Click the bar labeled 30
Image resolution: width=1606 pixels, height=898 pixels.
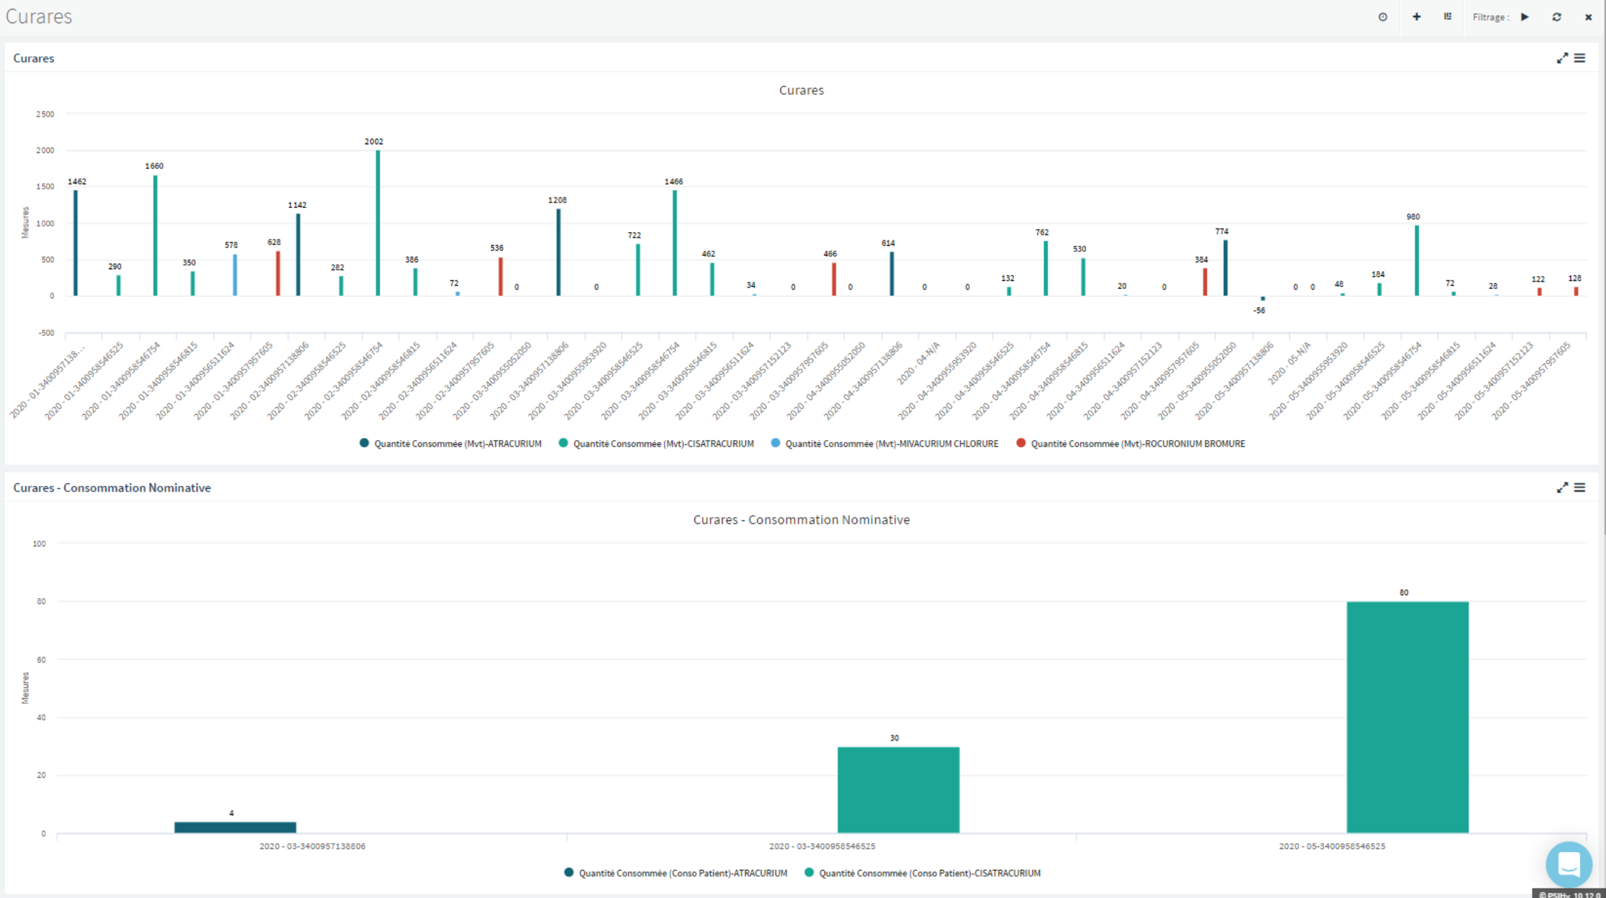pyautogui.click(x=898, y=790)
